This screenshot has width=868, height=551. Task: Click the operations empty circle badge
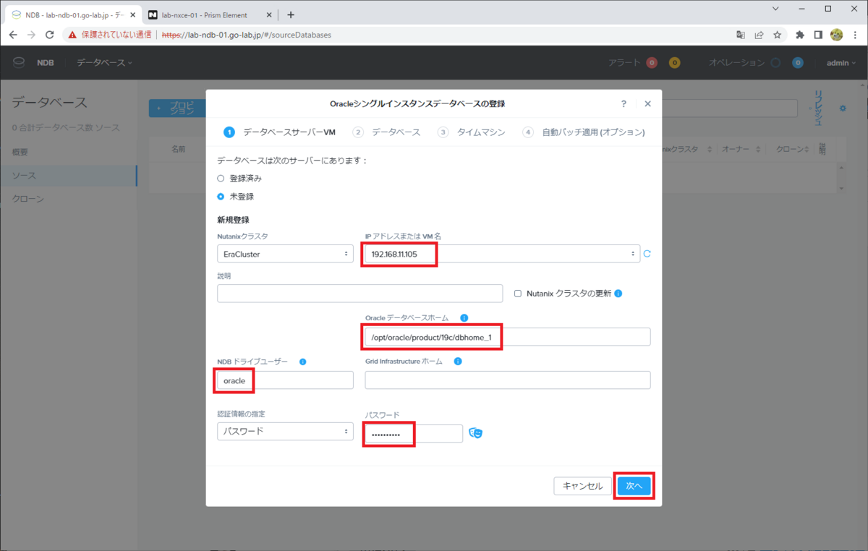point(775,63)
